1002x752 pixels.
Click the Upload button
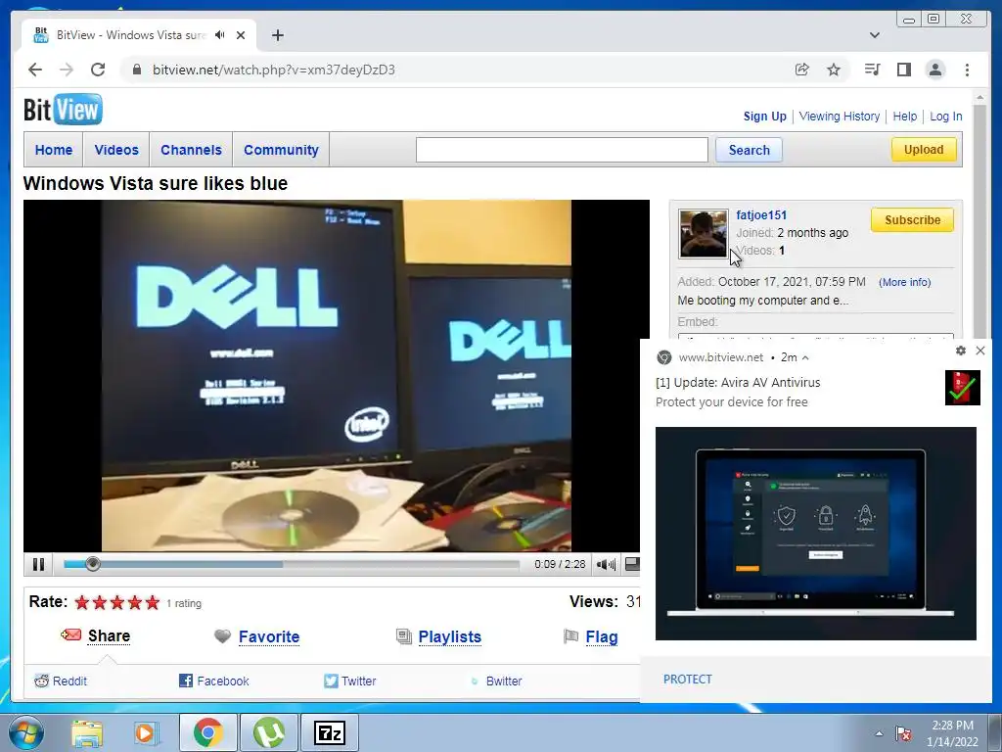[x=924, y=150]
